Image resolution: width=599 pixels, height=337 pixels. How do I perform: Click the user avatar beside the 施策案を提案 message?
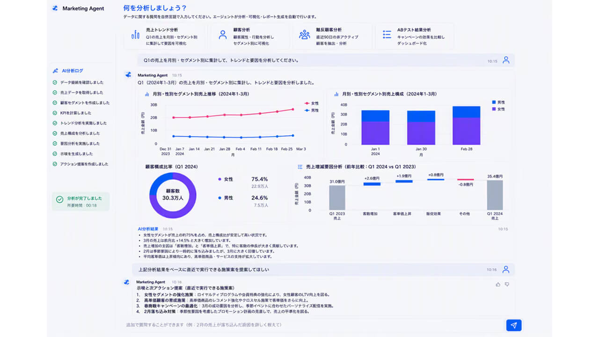506,270
